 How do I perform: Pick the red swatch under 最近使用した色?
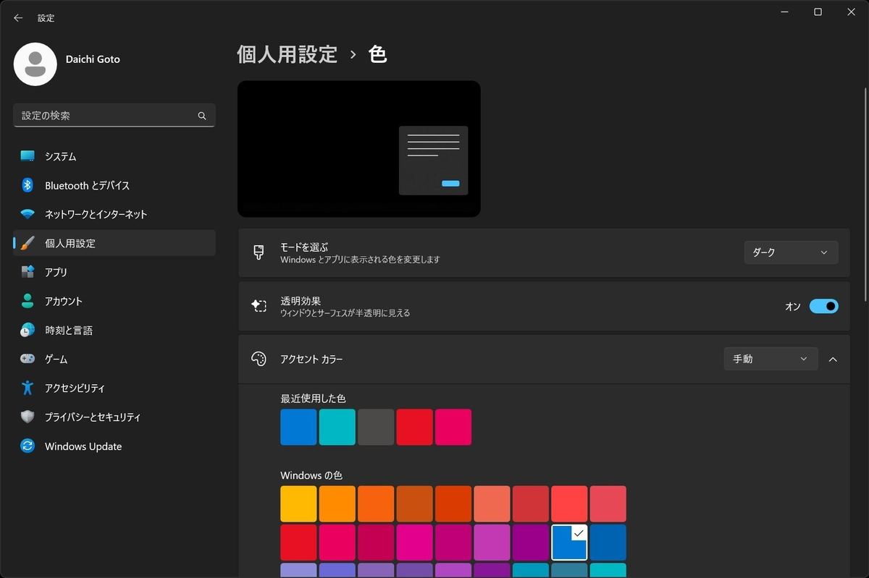pos(415,427)
